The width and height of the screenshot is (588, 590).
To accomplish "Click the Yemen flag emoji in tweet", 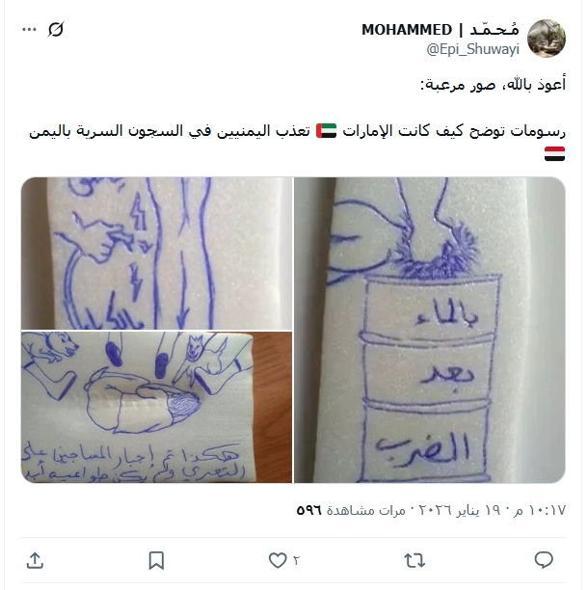I will [x=555, y=153].
